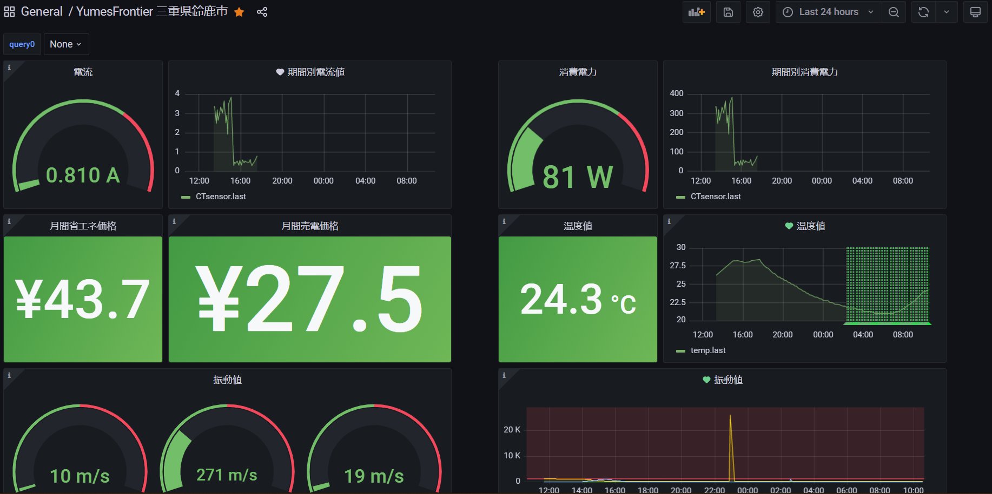Open dashboard settings gear
The height and width of the screenshot is (494, 992).
758,12
